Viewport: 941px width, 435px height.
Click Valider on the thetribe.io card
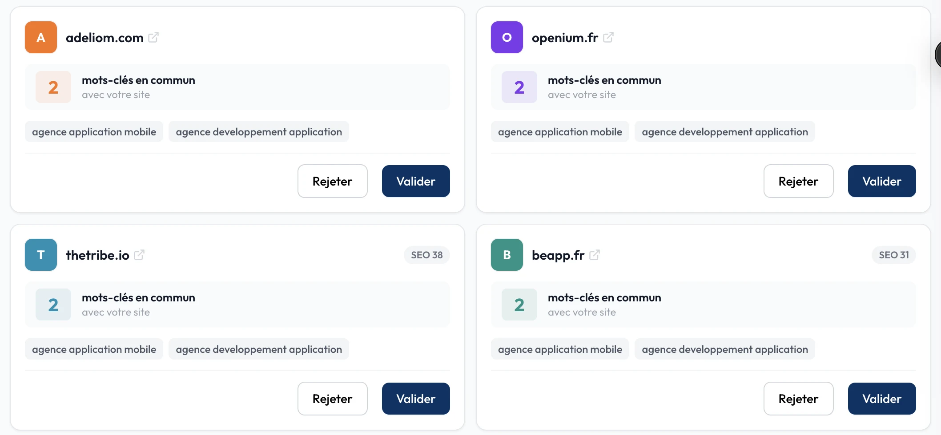416,399
